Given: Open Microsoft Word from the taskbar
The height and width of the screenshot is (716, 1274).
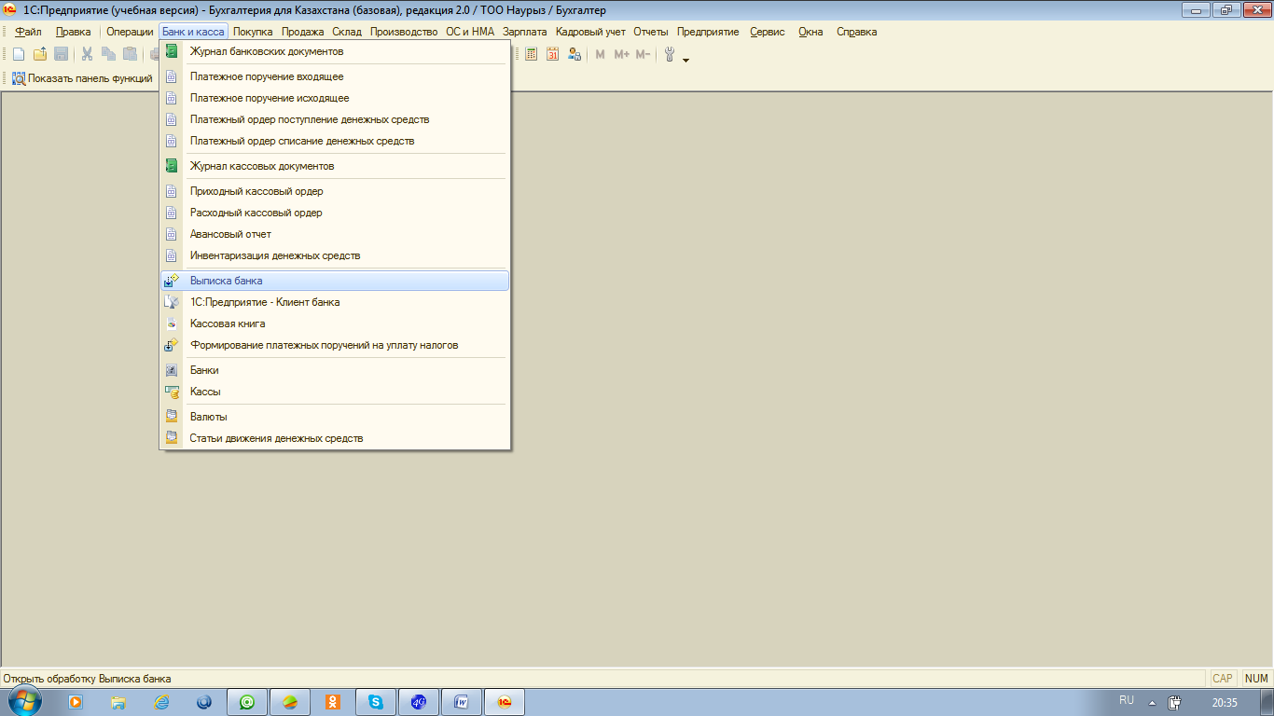Looking at the screenshot, I should pos(462,701).
